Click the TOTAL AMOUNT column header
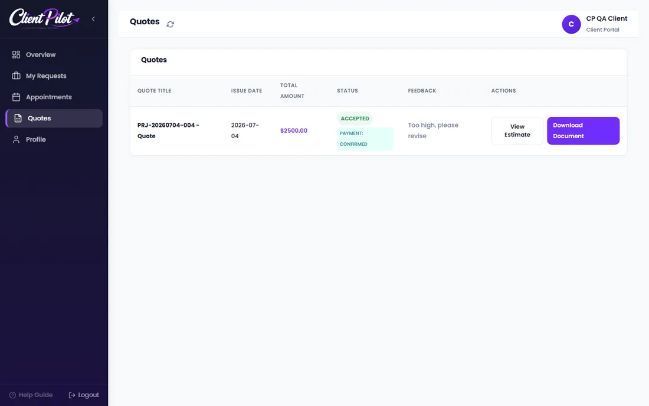The width and height of the screenshot is (649, 406). pyautogui.click(x=292, y=91)
